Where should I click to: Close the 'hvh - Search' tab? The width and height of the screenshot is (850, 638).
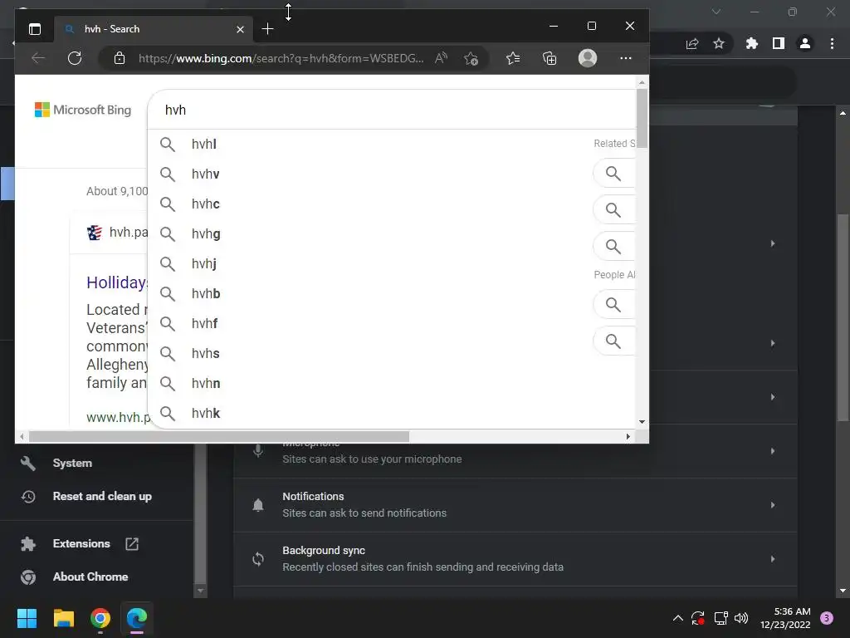(240, 29)
